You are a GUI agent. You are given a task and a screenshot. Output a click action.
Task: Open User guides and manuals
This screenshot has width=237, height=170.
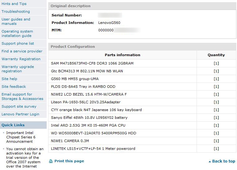click(16, 21)
